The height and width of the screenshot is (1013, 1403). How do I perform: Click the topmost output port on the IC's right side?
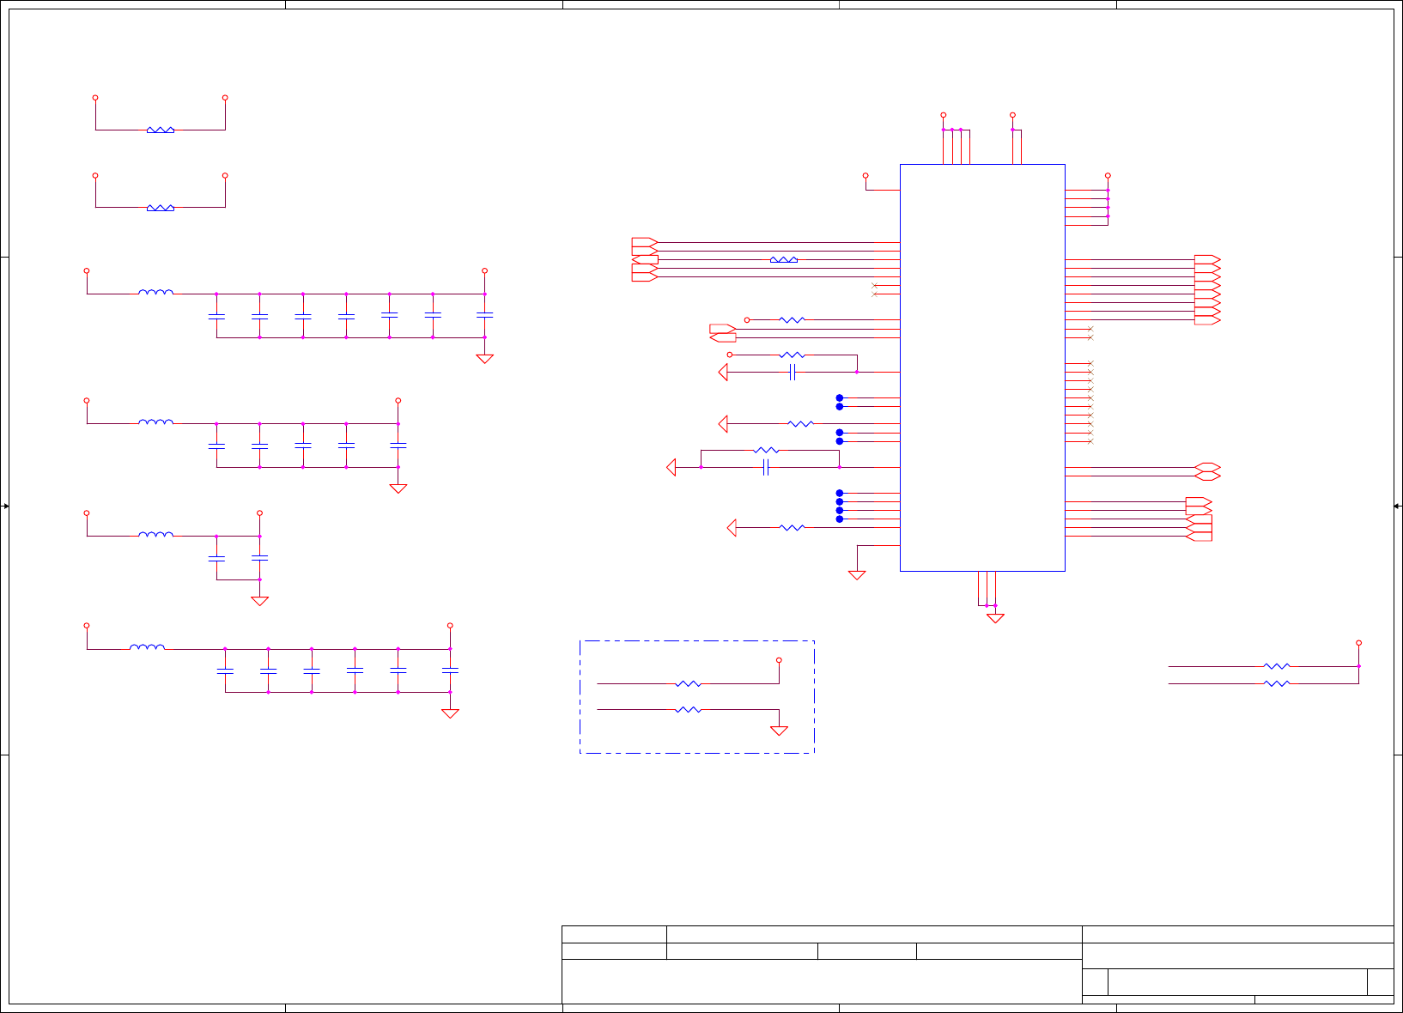point(1207,259)
